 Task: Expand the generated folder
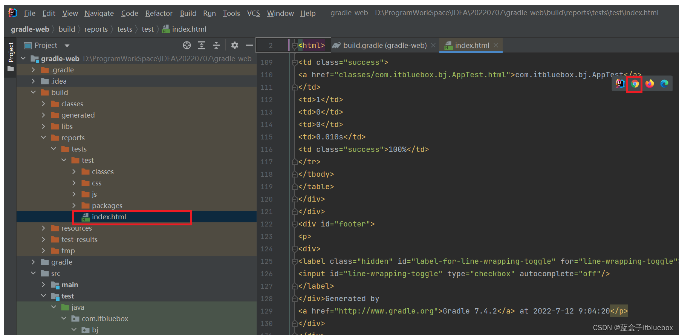(43, 115)
